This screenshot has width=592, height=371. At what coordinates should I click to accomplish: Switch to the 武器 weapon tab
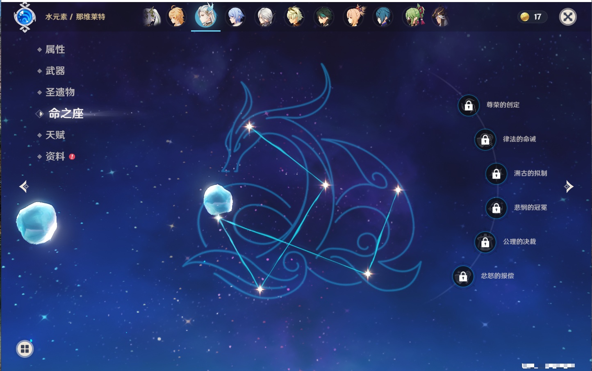point(55,71)
